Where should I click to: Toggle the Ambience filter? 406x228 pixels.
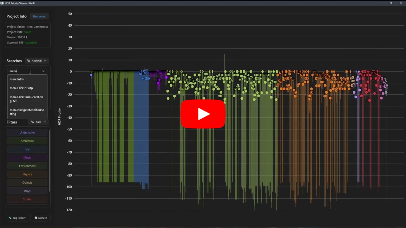27,141
